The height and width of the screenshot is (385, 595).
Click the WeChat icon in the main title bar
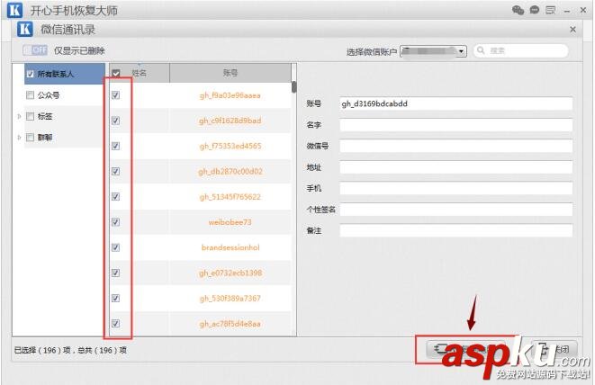click(518, 10)
